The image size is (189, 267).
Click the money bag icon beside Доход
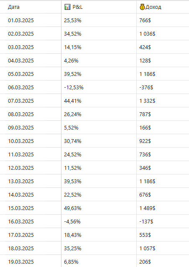tap(142, 7)
